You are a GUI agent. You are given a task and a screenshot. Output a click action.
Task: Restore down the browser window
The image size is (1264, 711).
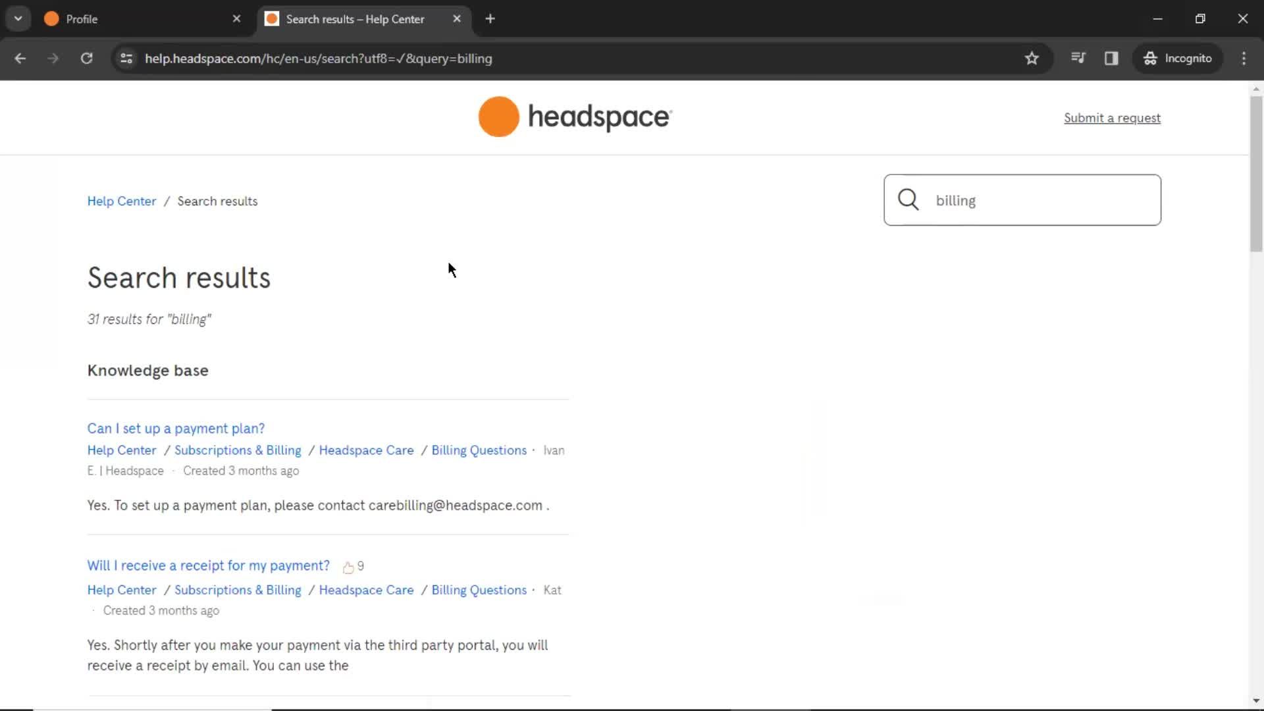click(1200, 19)
